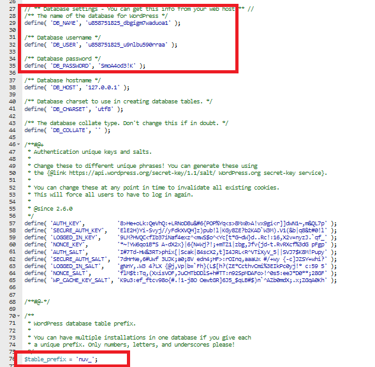Click the NONCE_KEY constant name
The height and width of the screenshot is (367, 375).
68,244
